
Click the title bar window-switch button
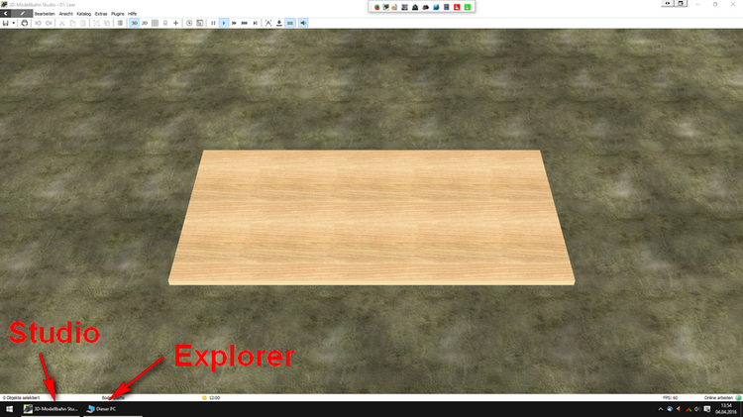(x=681, y=3)
